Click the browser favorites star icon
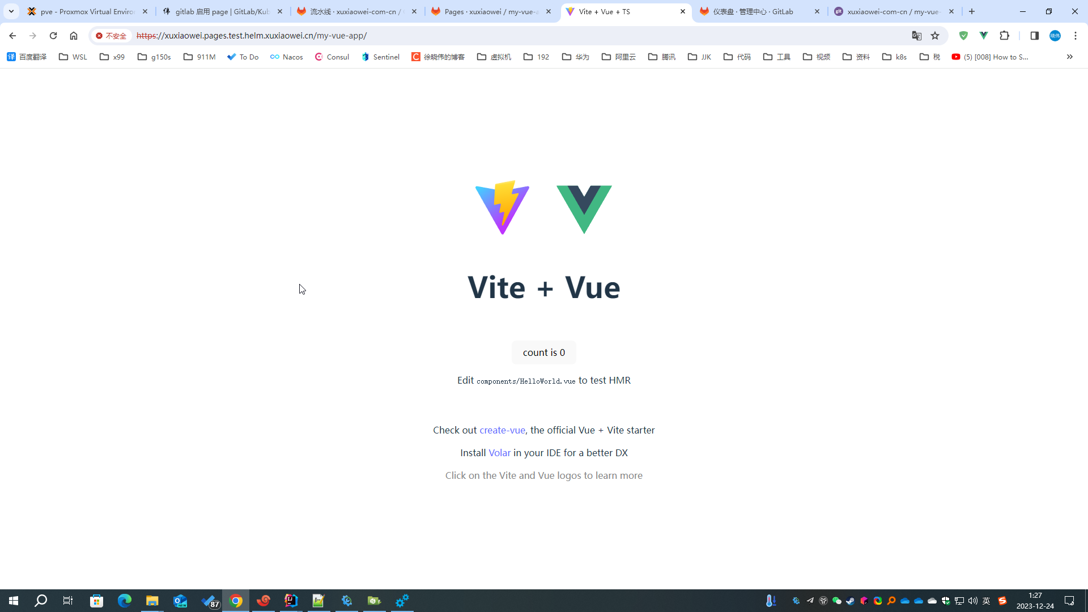1088x612 pixels. (936, 35)
